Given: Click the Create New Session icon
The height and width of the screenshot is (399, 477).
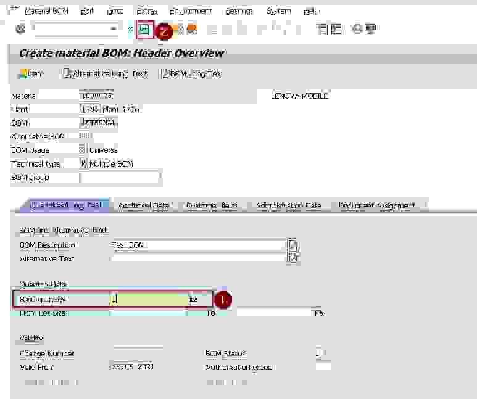Looking at the screenshot, I should (322, 29).
